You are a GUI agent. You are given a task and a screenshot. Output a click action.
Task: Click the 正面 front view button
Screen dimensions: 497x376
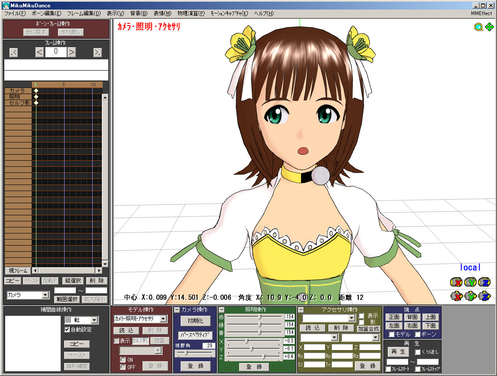pos(394,317)
